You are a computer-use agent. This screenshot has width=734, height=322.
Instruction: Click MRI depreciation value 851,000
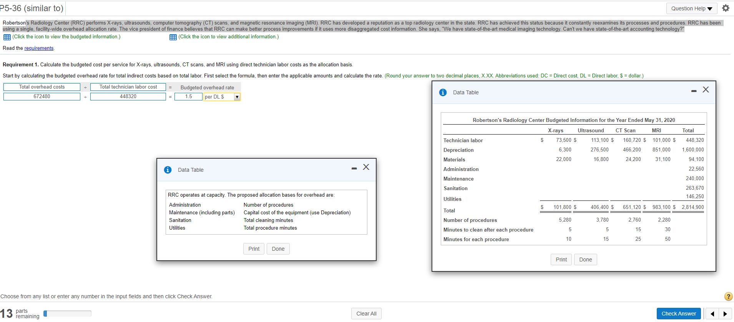(661, 150)
